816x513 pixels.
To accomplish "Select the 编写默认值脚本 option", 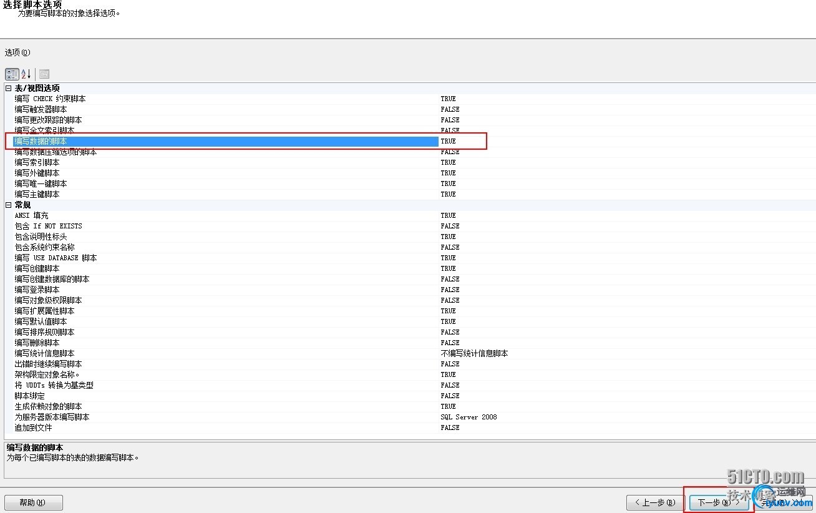I will (x=41, y=321).
